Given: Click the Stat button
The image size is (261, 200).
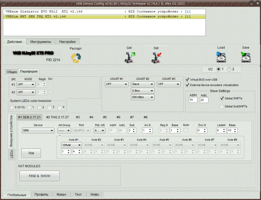Looking at the screenshot, I should click(x=31, y=153).
